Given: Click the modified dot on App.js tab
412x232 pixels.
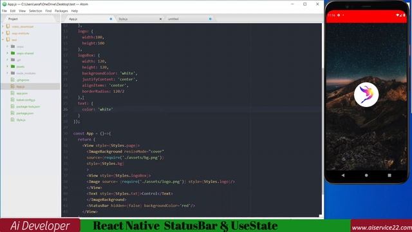Looking at the screenshot, I should pos(111,19).
